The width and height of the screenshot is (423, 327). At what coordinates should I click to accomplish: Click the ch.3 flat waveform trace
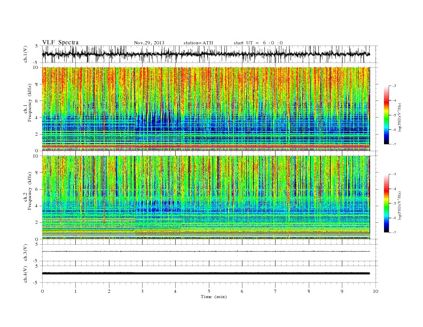[x=206, y=252]
